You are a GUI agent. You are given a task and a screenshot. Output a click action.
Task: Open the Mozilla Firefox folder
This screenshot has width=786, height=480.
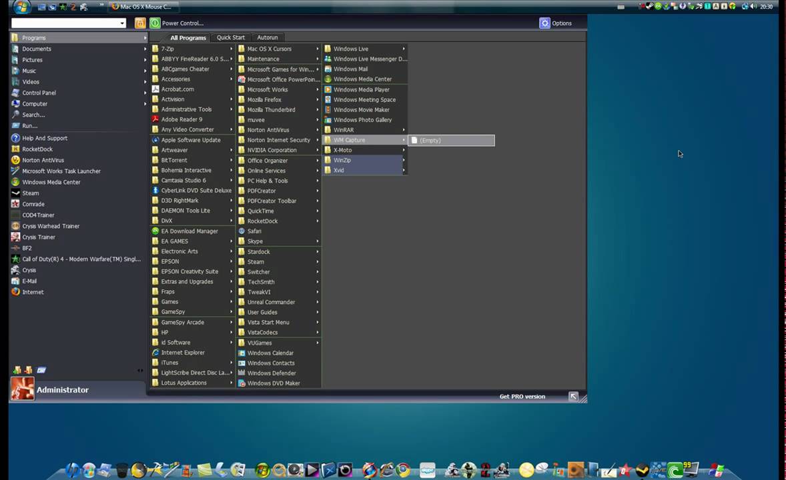[x=279, y=100]
